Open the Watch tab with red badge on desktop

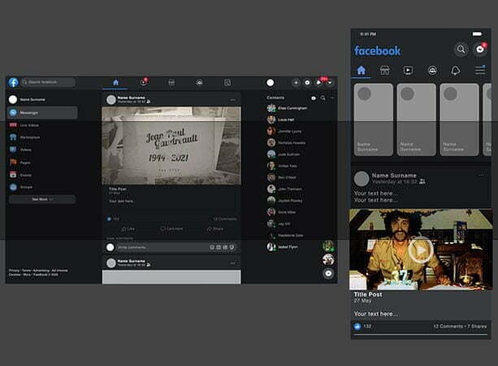[x=144, y=82]
